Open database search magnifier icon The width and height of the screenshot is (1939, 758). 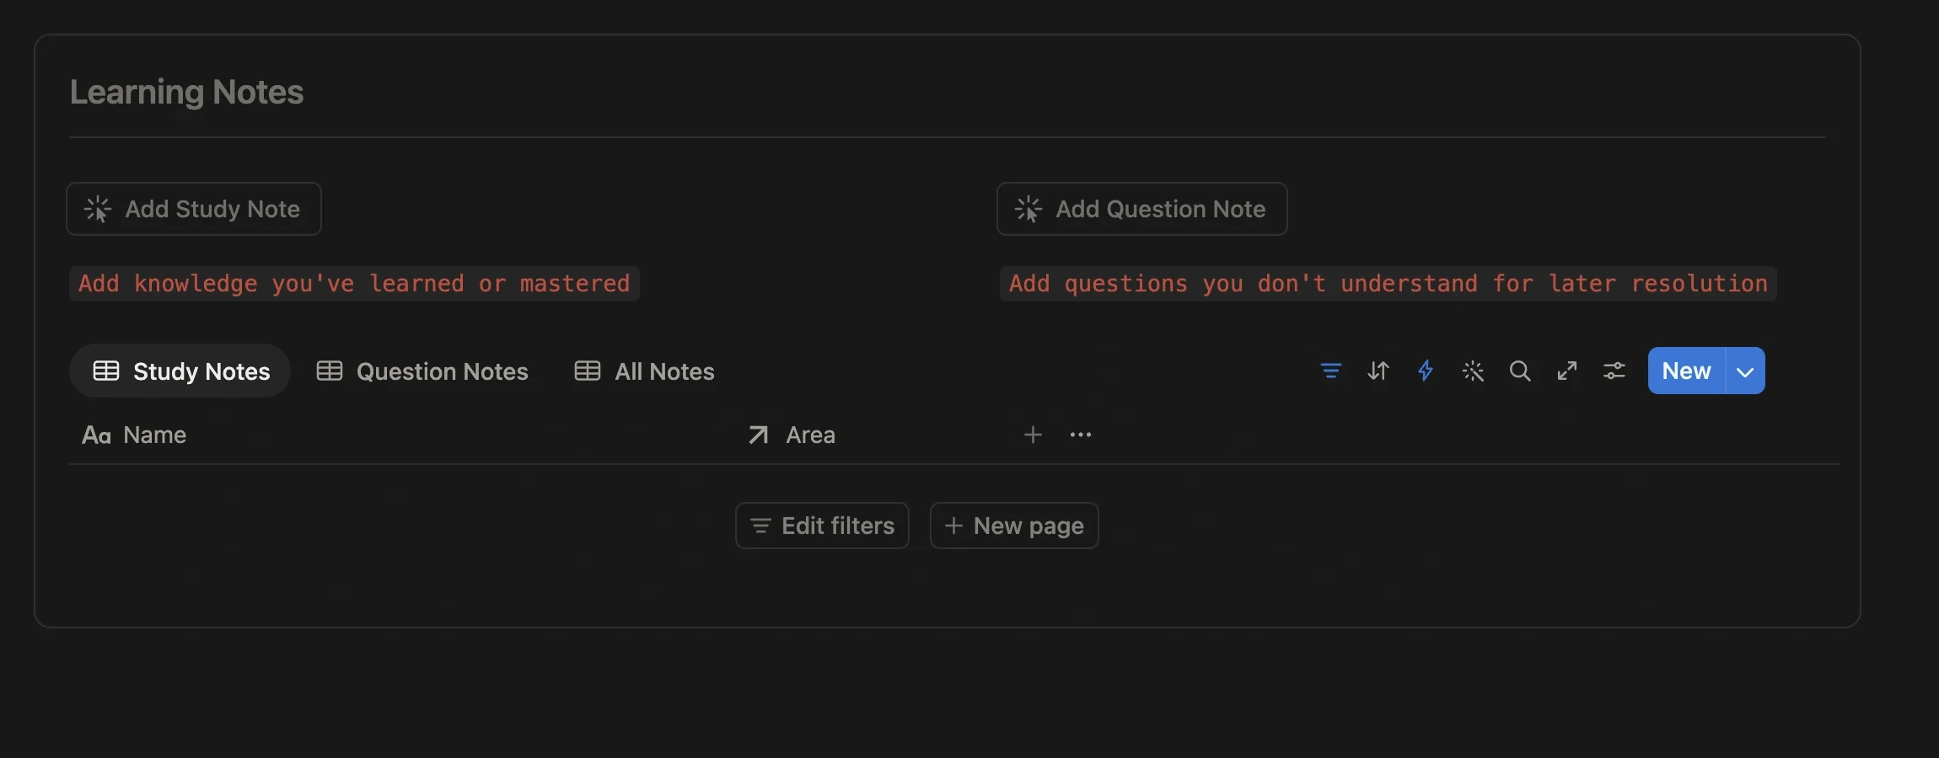pyautogui.click(x=1519, y=371)
